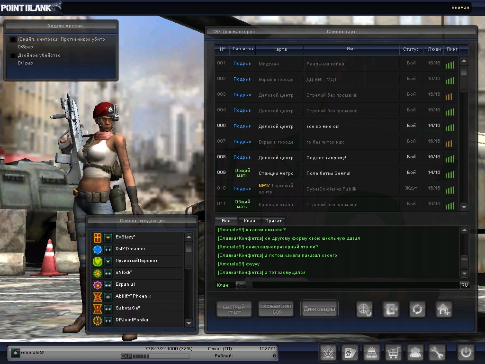485x364 pixels.
Task: Open the clan emblem icon in bottom bar
Action: [328, 353]
